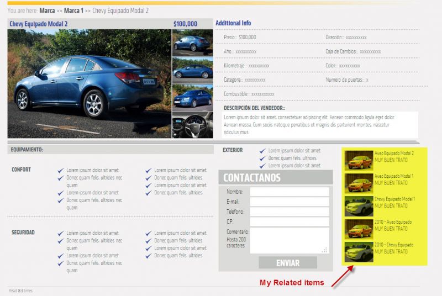Click the Precio:: $100,000 entry
442x296 pixels.
240,37
